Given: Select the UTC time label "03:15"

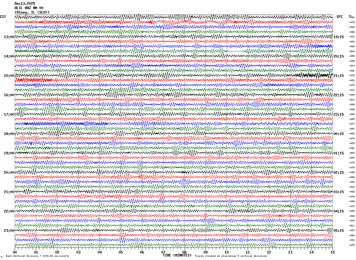Looking at the screenshot, I should (339, 192).
